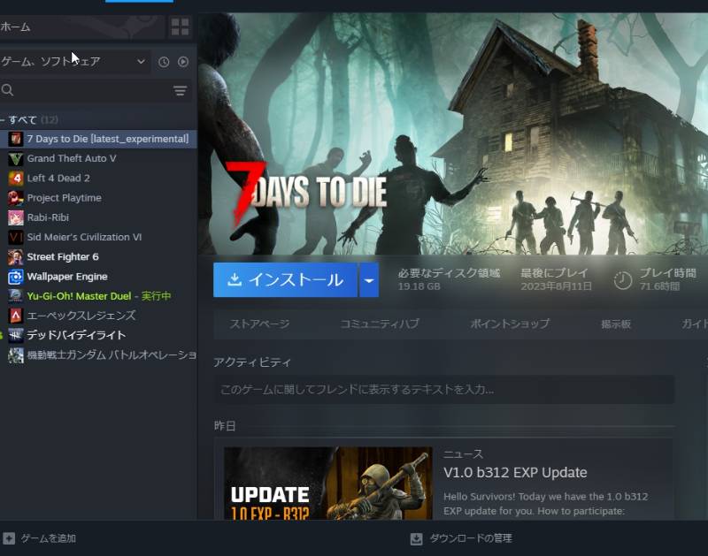Select エーペックスレジェンズ entry
Image resolution: width=708 pixels, height=556 pixels.
tap(98, 316)
